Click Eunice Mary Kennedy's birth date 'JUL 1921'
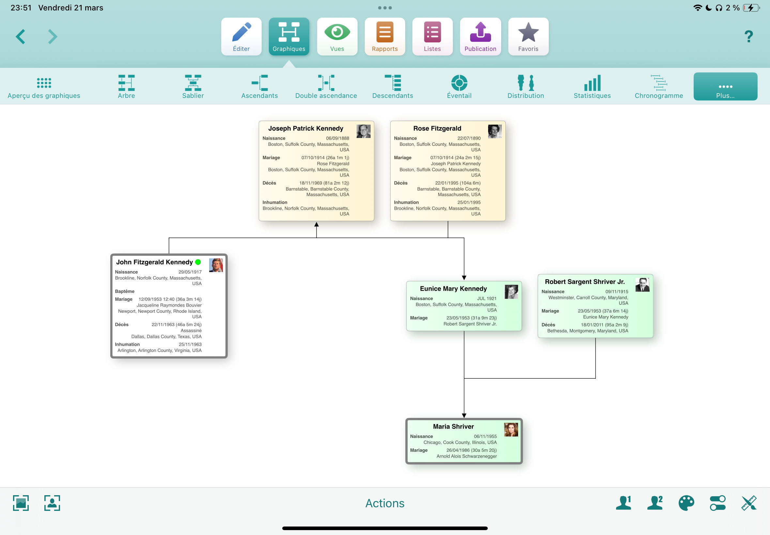Viewport: 770px width, 535px height. coord(487,298)
